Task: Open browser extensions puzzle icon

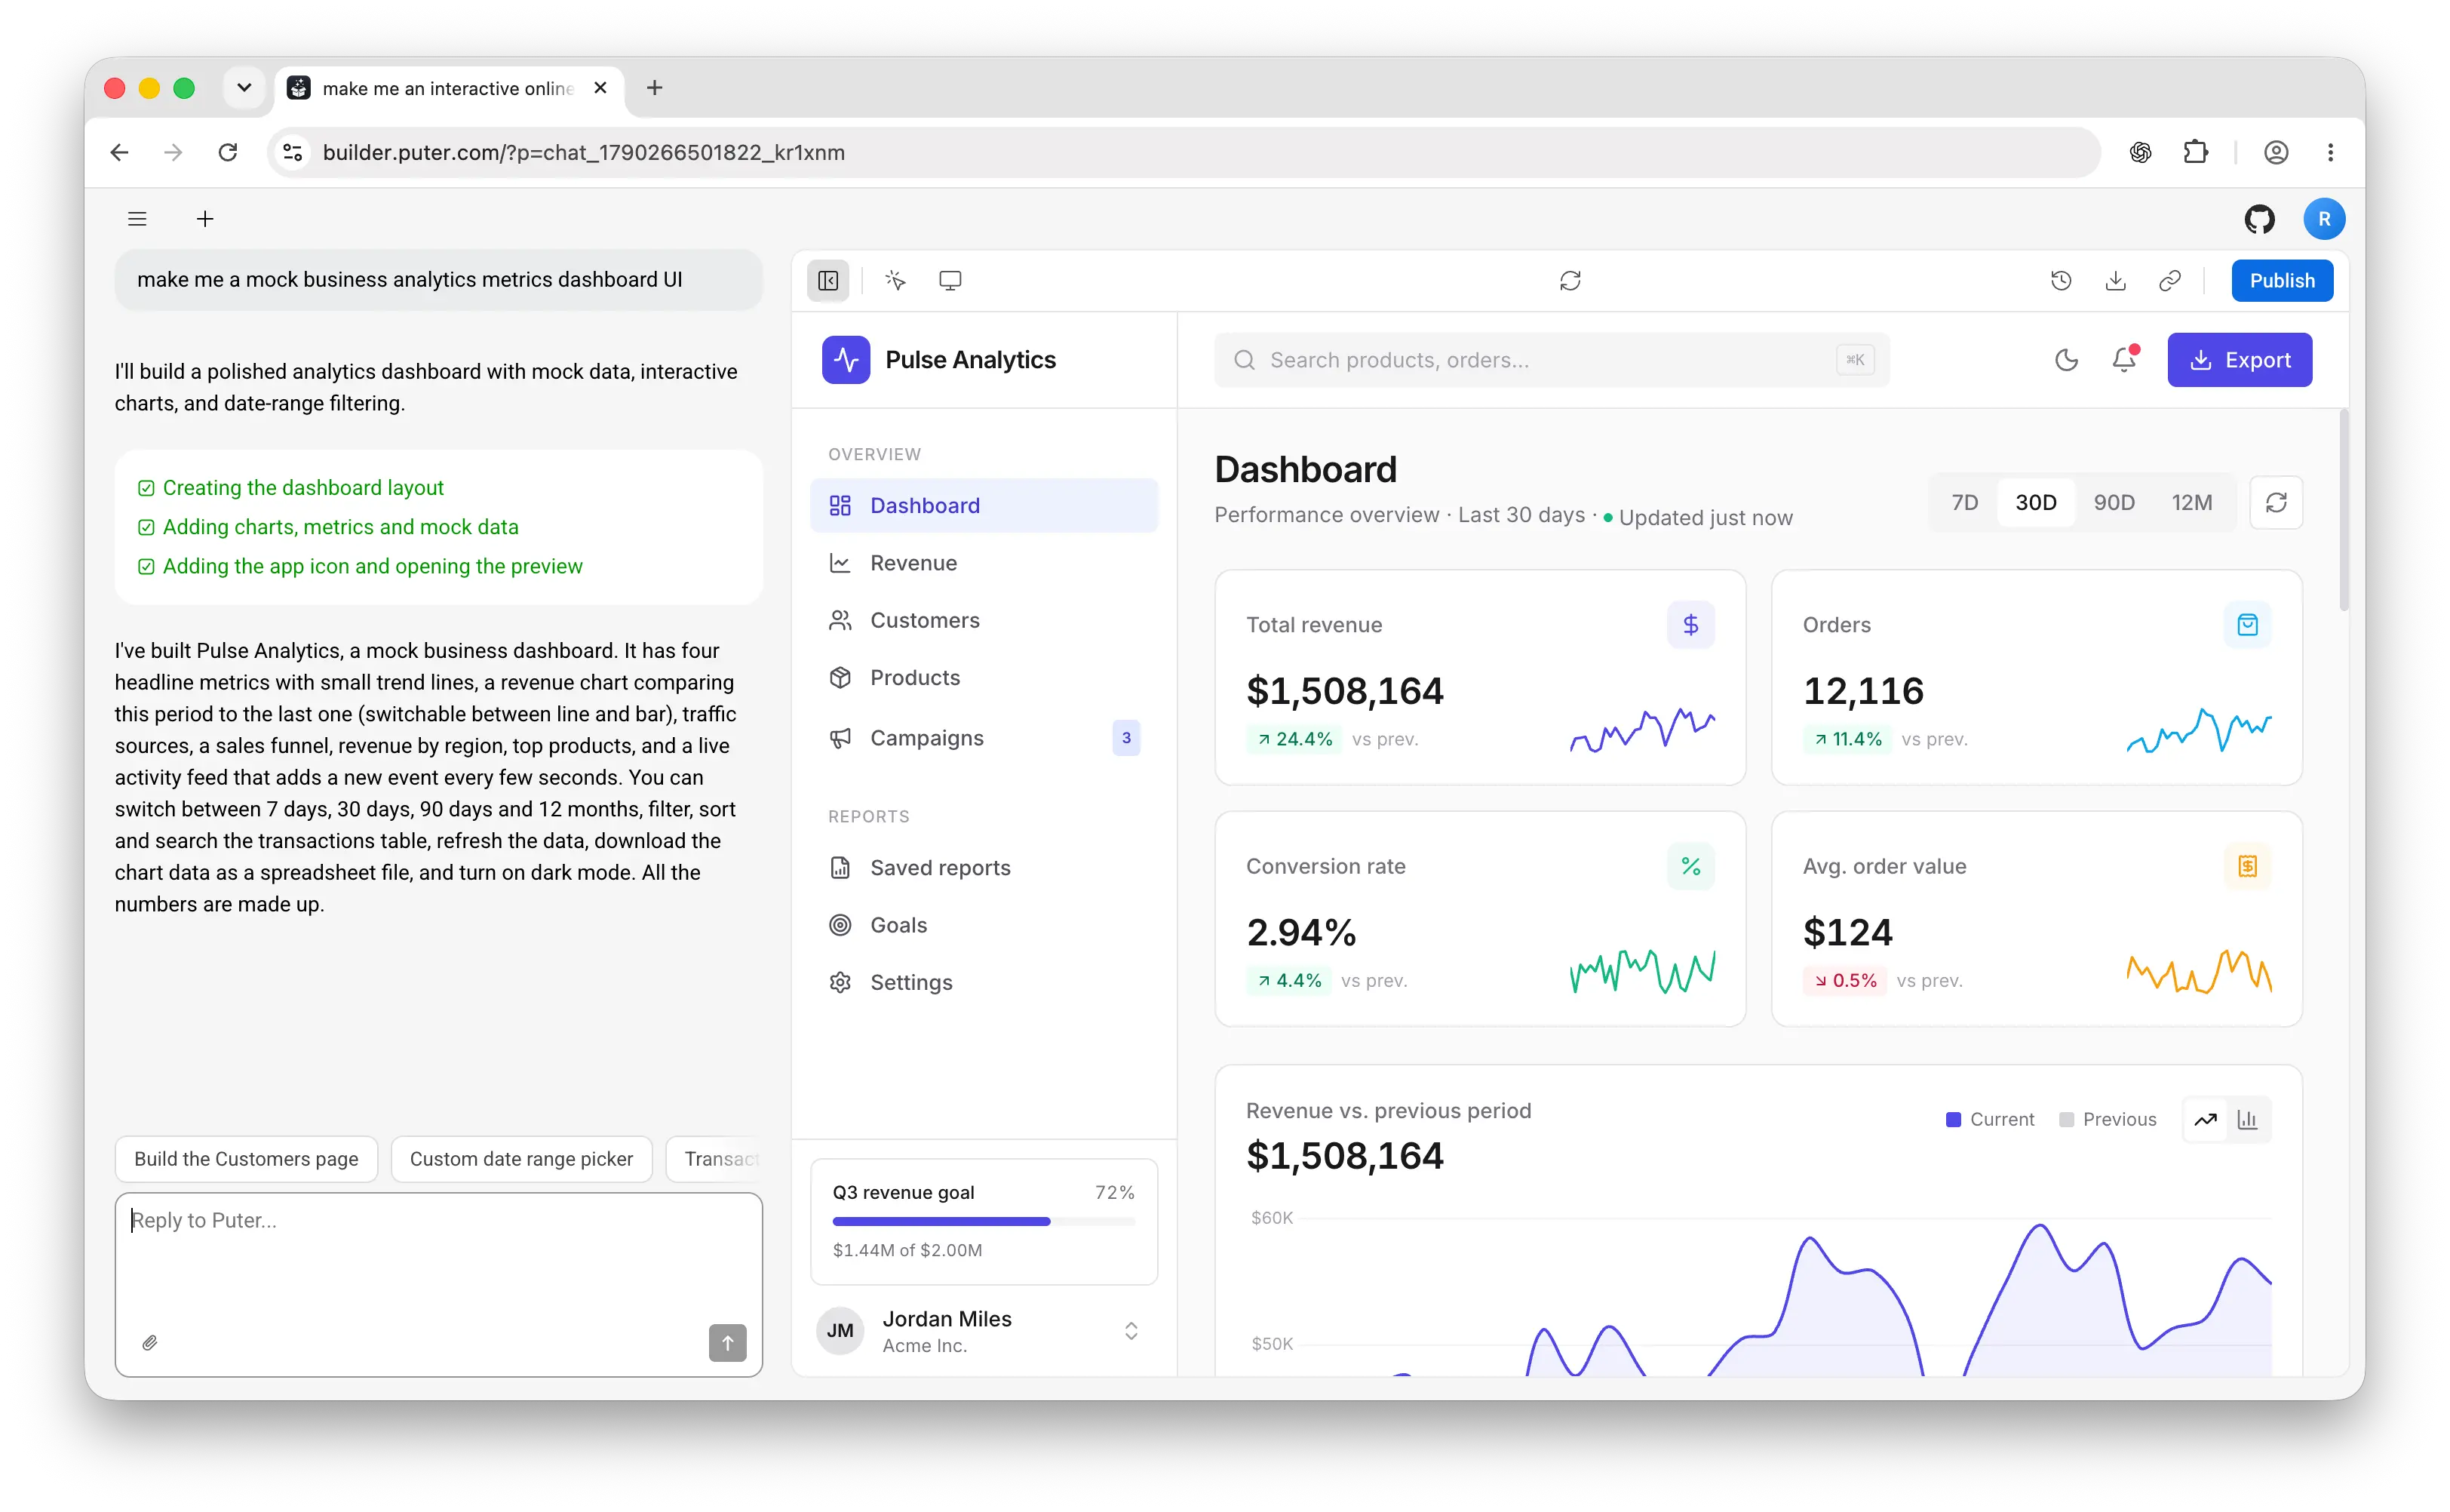Action: (x=2195, y=152)
